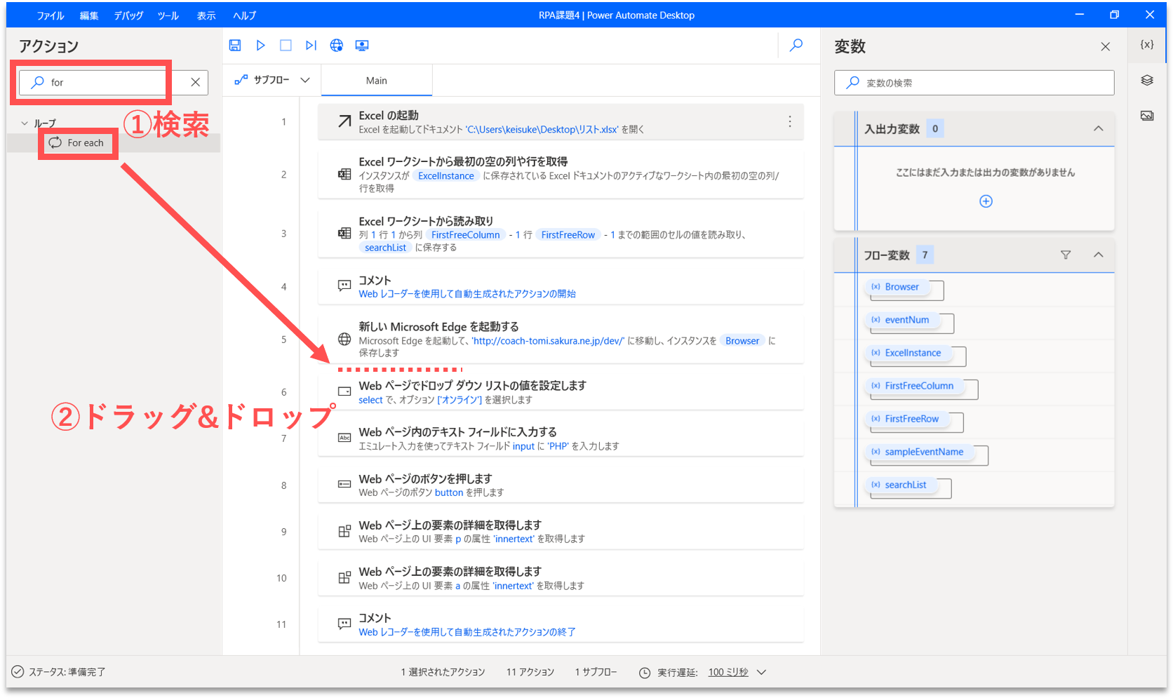Screen dimensions: 1173x698
Task: Collapse the Input/Output variables section
Action: click(1099, 129)
